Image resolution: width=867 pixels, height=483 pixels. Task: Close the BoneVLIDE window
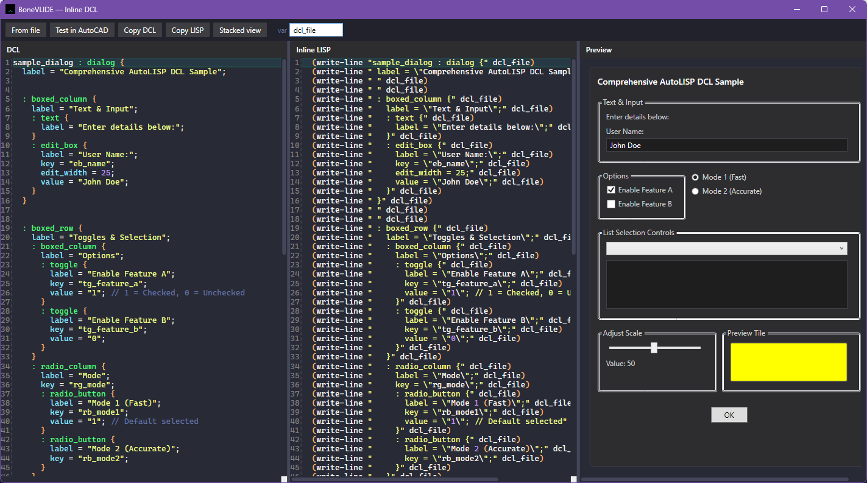[852, 9]
